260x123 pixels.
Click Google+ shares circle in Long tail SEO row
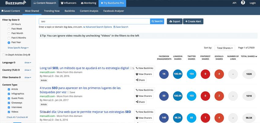point(219,74)
